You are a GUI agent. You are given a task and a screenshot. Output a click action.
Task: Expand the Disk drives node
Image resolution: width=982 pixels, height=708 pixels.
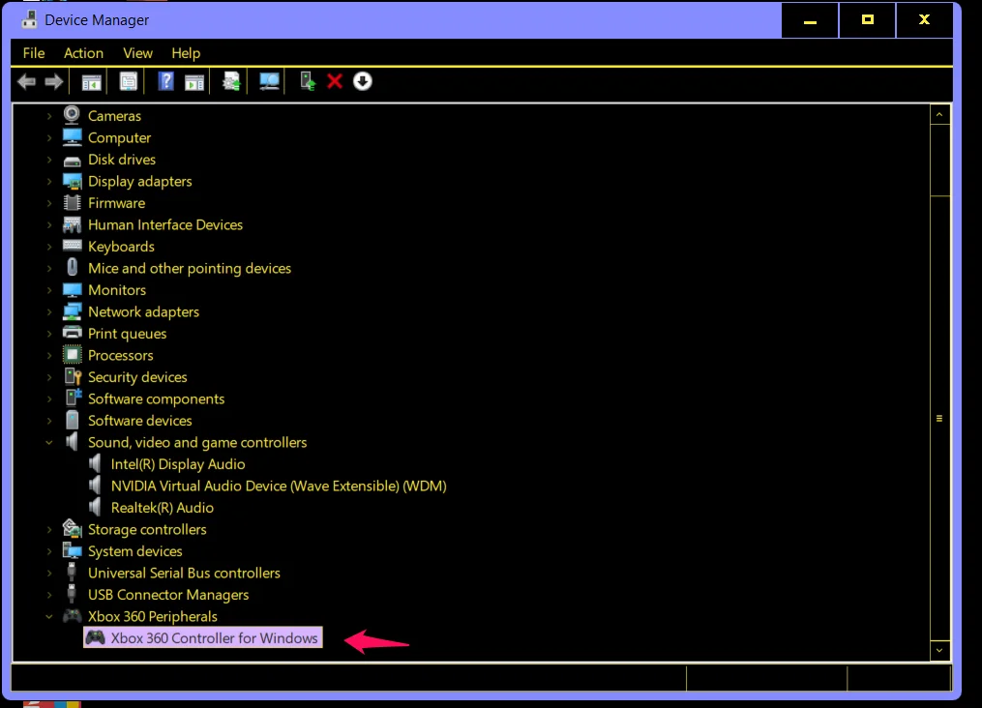click(x=49, y=160)
